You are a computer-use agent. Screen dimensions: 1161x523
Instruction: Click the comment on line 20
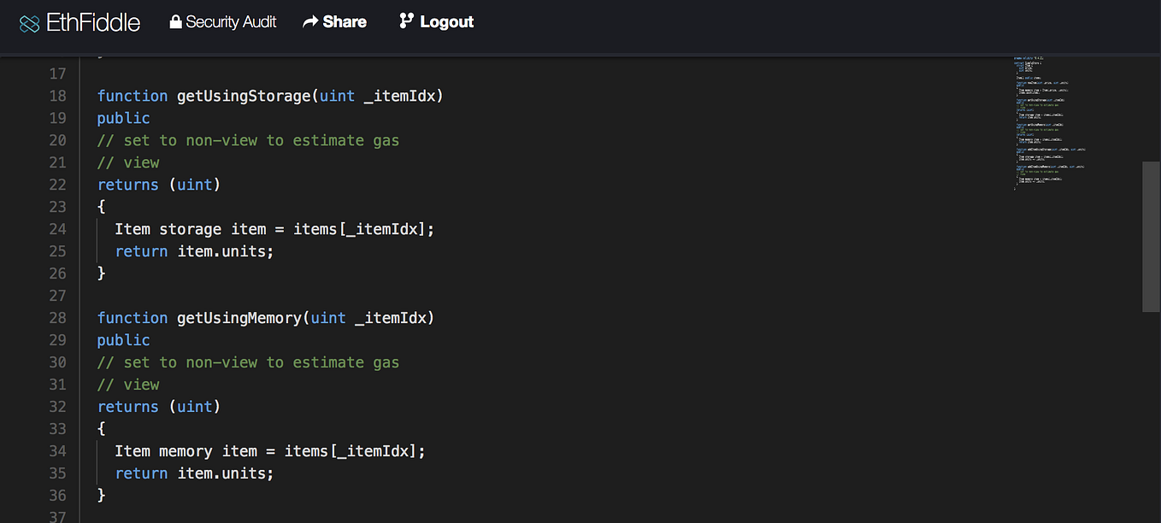(x=248, y=140)
